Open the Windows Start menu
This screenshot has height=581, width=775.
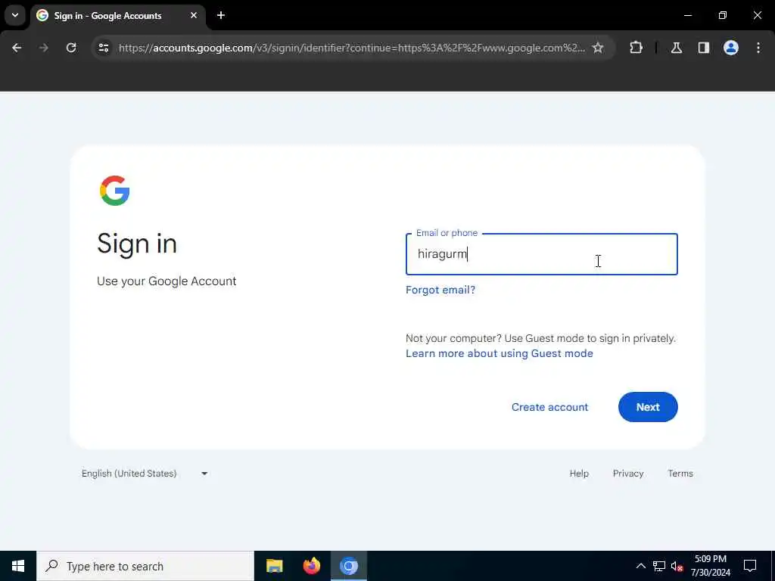point(18,566)
